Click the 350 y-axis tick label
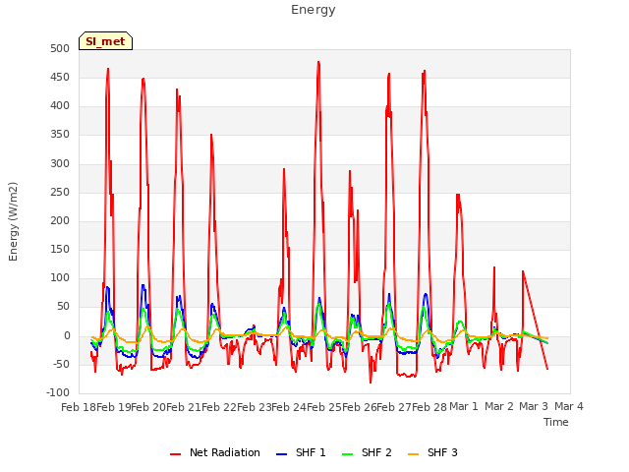Viewport: 629px width, 472px height. tap(60, 135)
